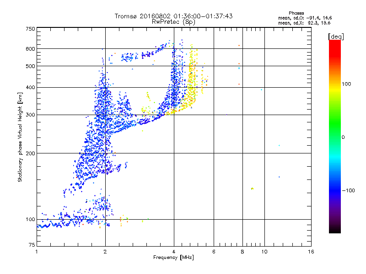Viewport: 366px width, 274px height.
Task: Click the '0' color bar tick label
Action: pos(343,137)
